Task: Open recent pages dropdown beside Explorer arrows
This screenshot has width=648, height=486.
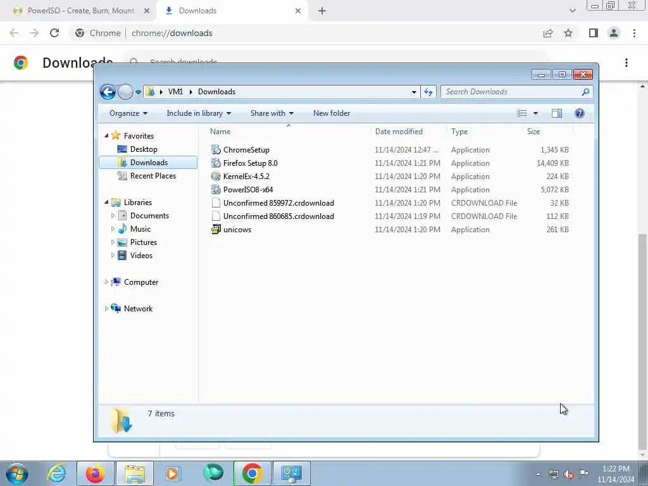Action: tap(138, 92)
